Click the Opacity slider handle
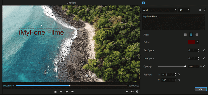The height and width of the screenshot is (95, 208). point(185,66)
